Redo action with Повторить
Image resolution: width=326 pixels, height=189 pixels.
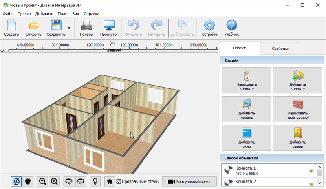tap(156, 28)
